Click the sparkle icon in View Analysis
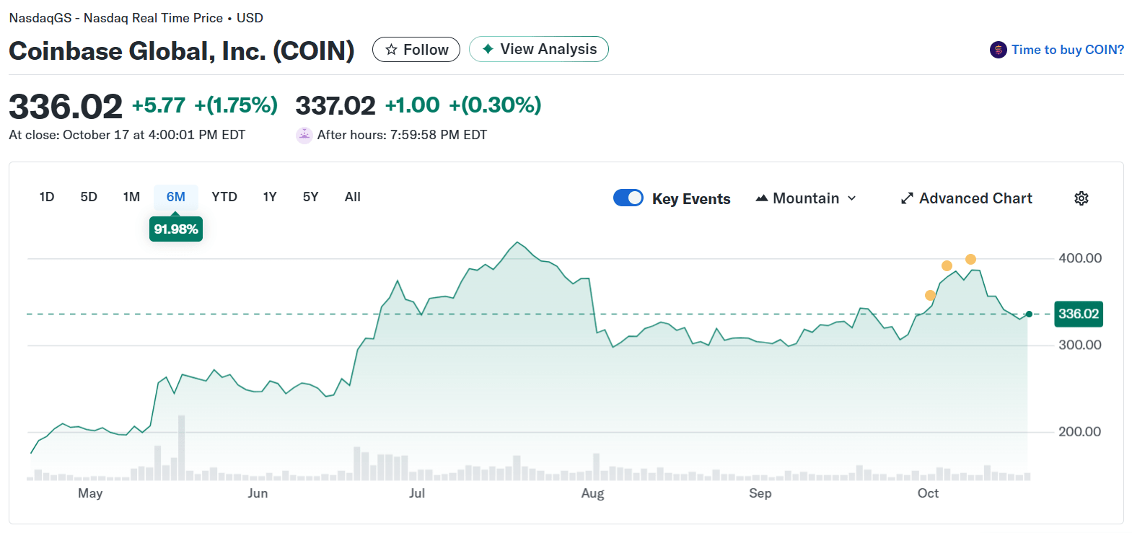1132x533 pixels. 488,49
